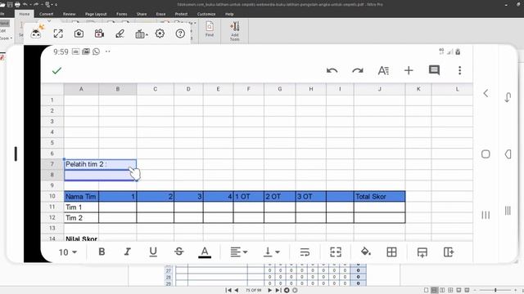
Task: Open help question mark icon
Action: [x=180, y=33]
